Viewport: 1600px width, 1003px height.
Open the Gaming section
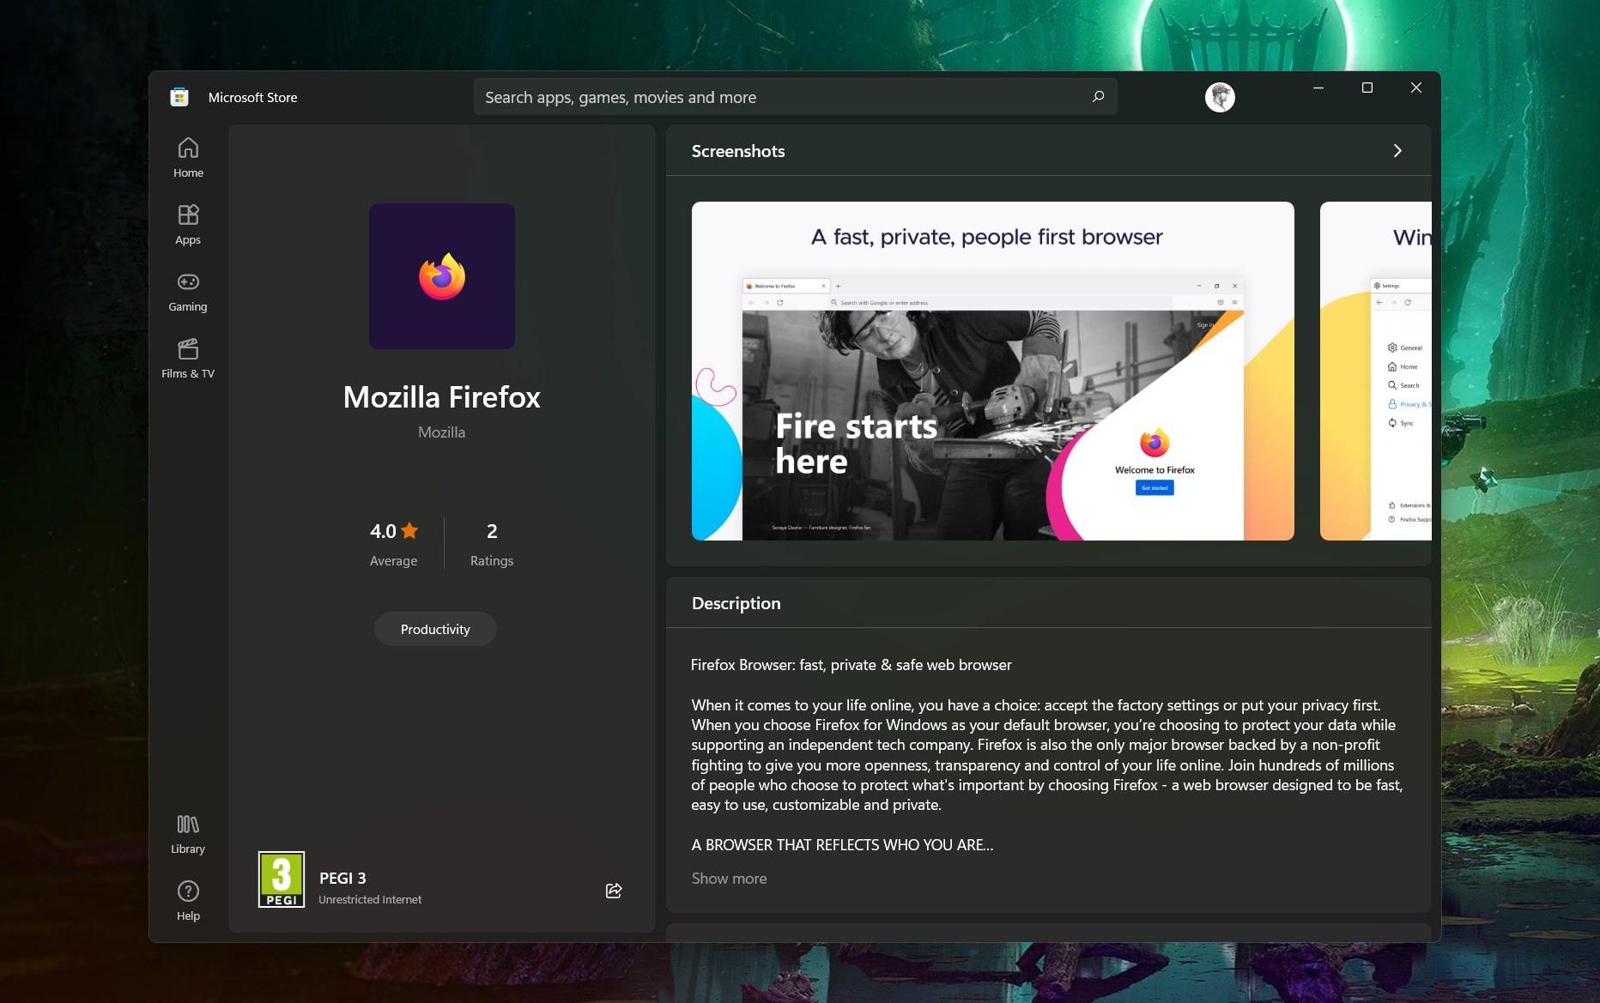coord(188,292)
